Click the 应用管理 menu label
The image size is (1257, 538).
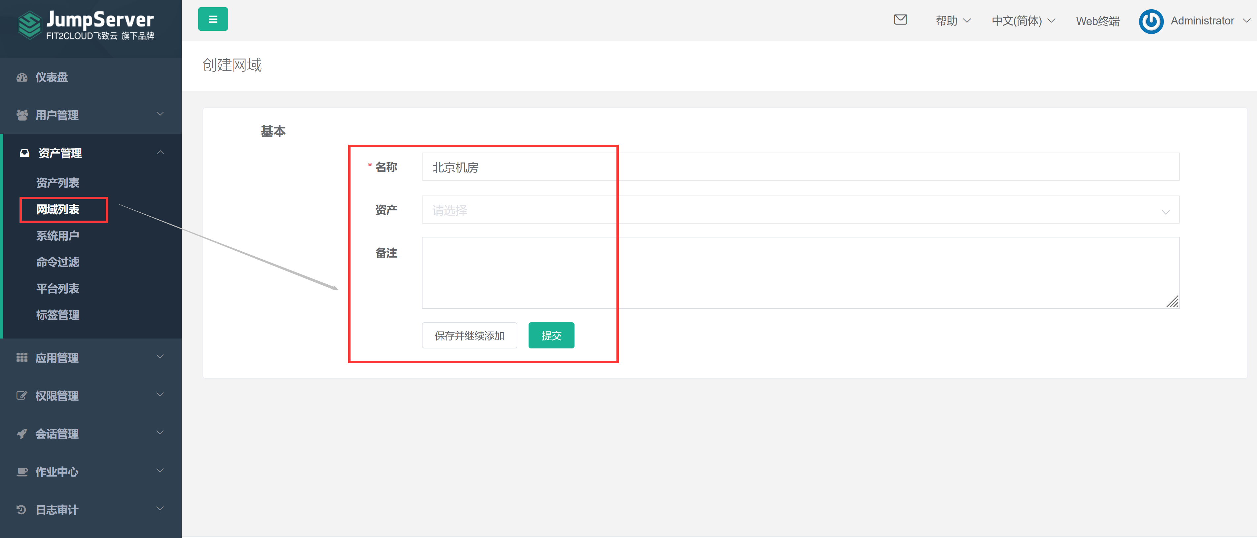(x=57, y=358)
